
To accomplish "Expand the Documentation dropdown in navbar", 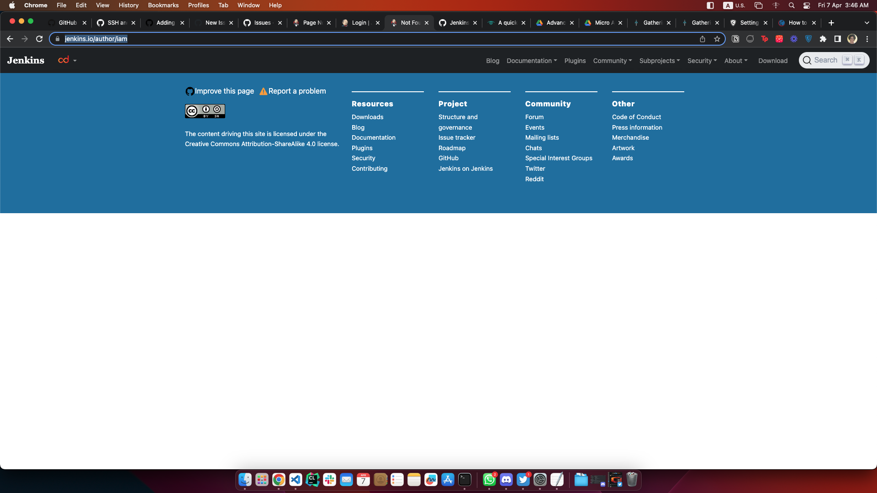I will coord(531,61).
